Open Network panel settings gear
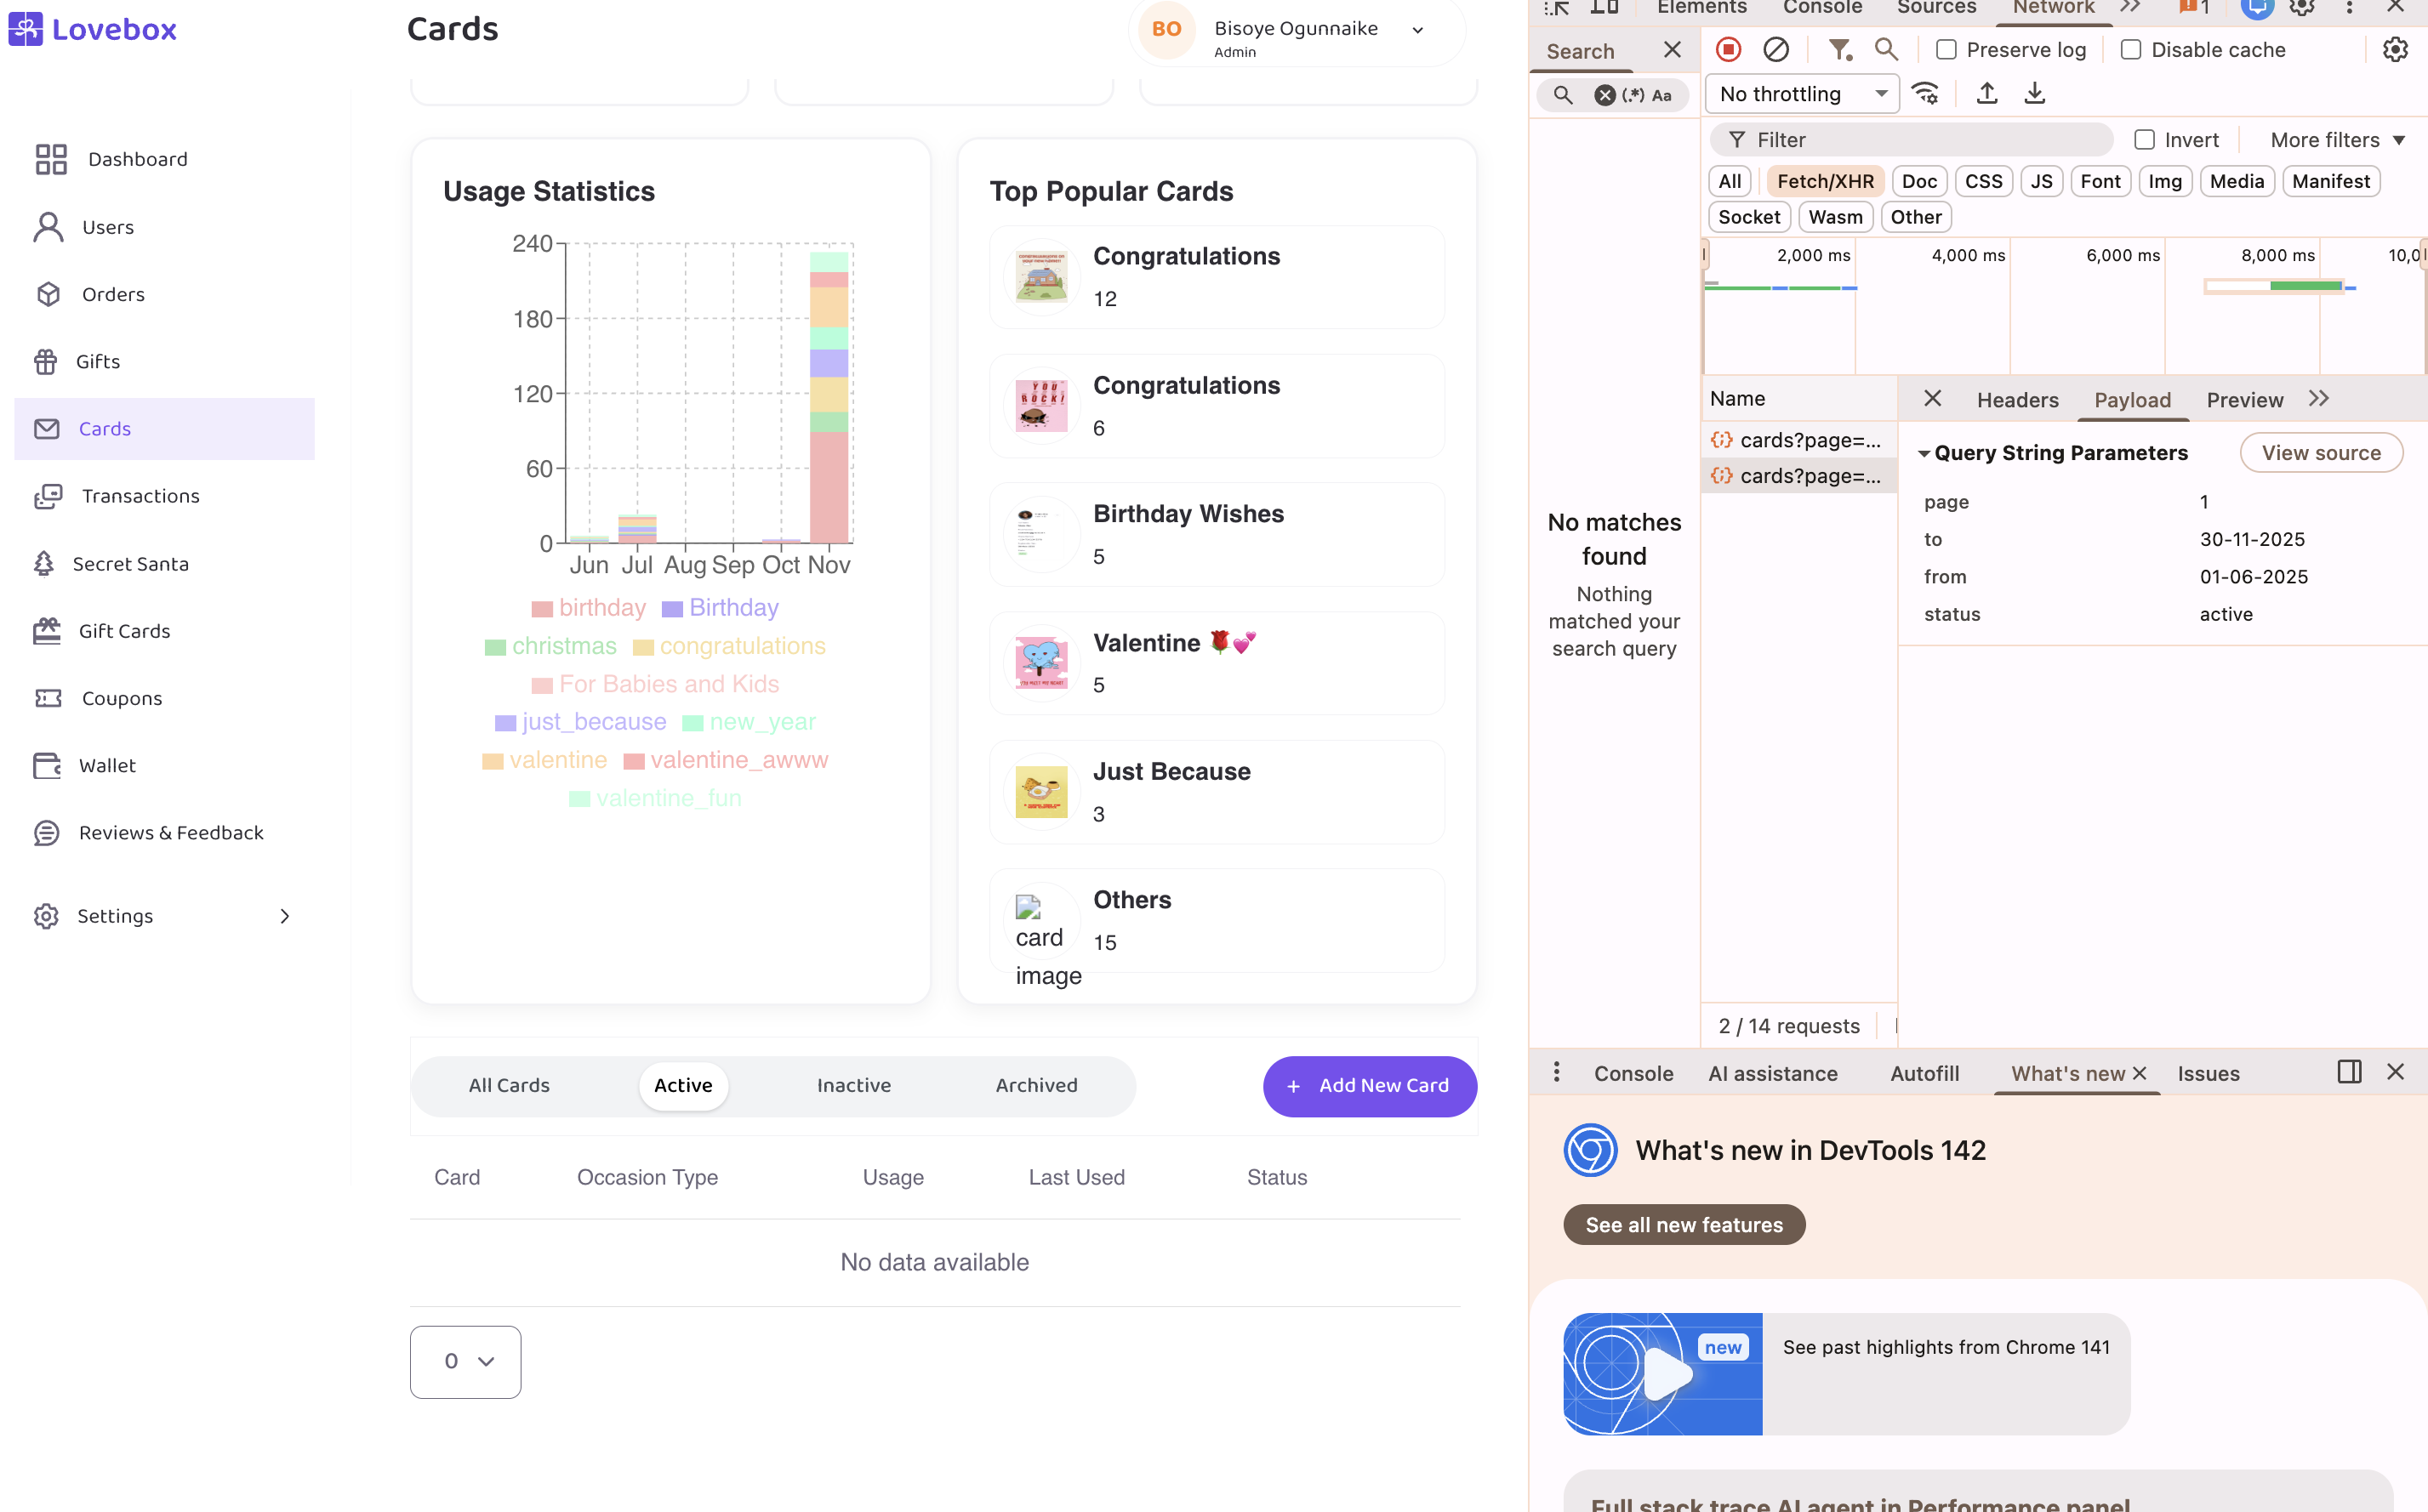Image resolution: width=2428 pixels, height=1512 pixels. (2395, 49)
